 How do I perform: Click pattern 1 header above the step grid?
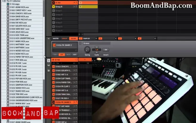click(x=85, y=60)
